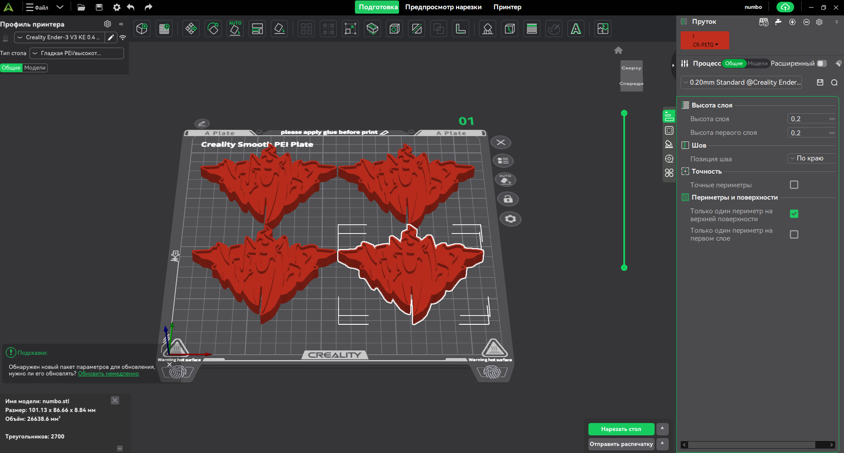
Task: Click the plate lock icon
Action: click(508, 199)
